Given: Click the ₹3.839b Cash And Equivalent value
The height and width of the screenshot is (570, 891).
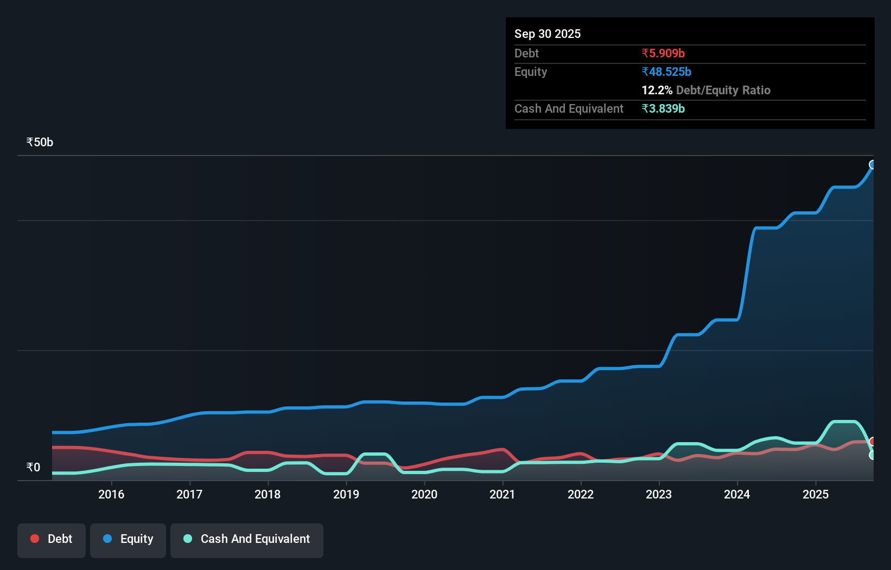Looking at the screenshot, I should 664,108.
